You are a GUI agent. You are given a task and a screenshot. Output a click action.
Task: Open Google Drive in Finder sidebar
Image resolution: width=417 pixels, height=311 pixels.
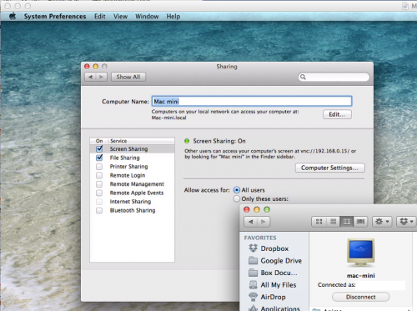(x=275, y=261)
